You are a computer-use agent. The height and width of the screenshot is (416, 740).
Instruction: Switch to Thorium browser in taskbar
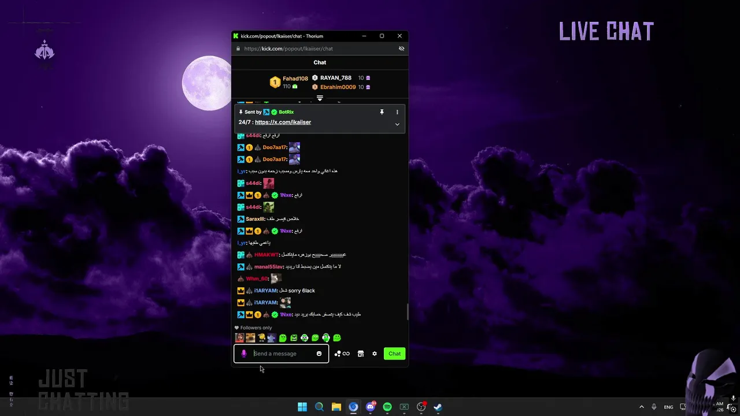tap(353, 407)
